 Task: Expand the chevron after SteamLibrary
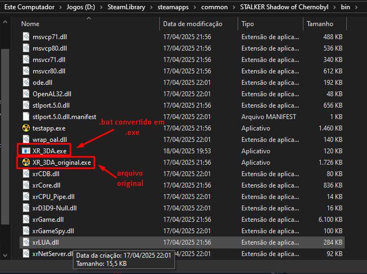click(152, 7)
